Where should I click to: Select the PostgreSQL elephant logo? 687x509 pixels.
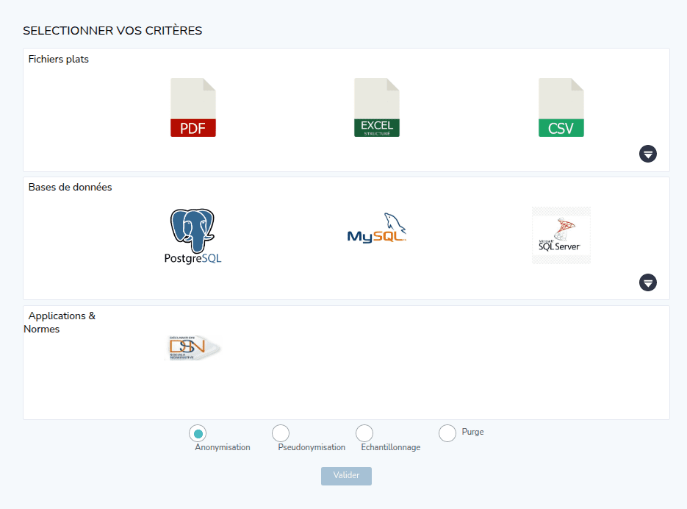tap(193, 236)
